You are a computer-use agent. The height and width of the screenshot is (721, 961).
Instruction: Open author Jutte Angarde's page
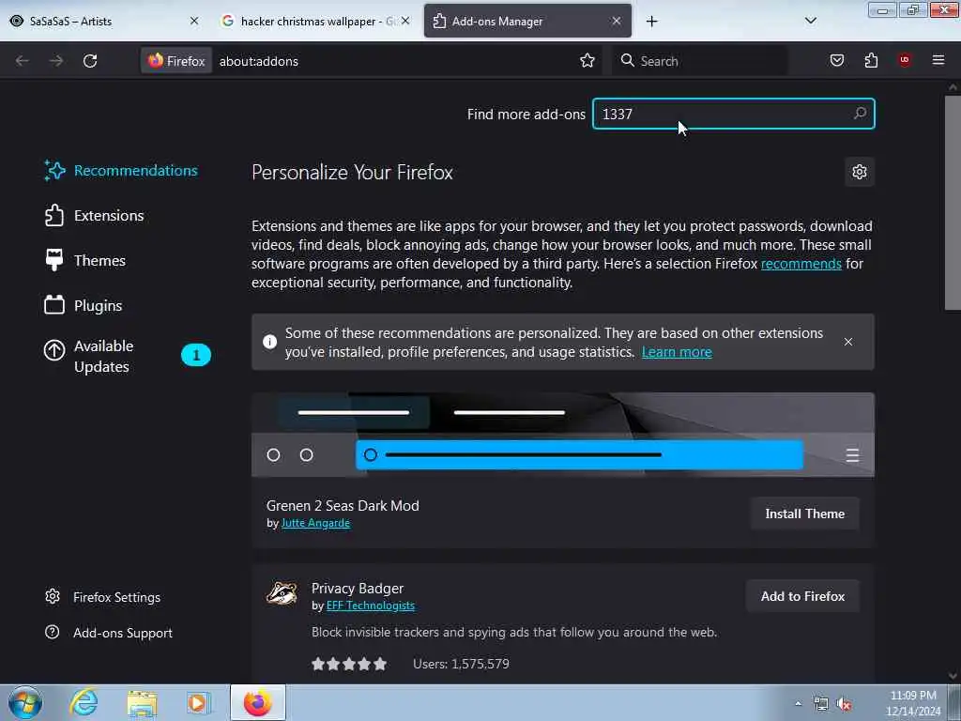315,523
